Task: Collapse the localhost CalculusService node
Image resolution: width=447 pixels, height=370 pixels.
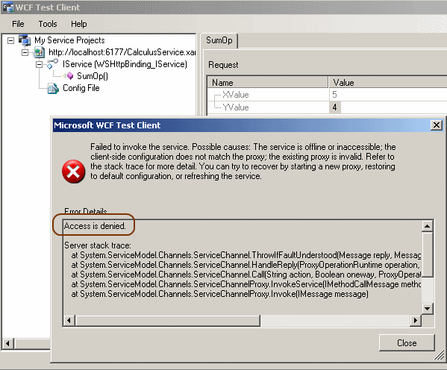Action: pyautogui.click(x=25, y=52)
